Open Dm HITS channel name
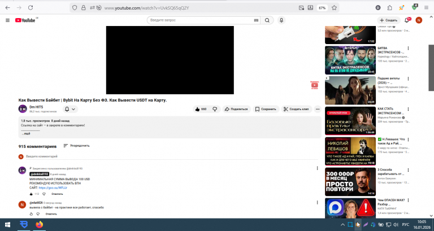Viewport: 434px width, 231px height. pyautogui.click(x=36, y=107)
